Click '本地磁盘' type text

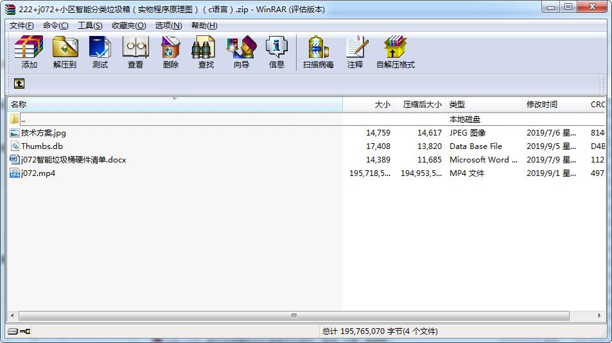pos(465,119)
